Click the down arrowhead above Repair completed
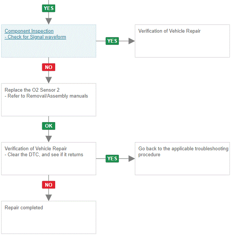The width and height of the screenshot is (233, 236). click(x=49, y=197)
